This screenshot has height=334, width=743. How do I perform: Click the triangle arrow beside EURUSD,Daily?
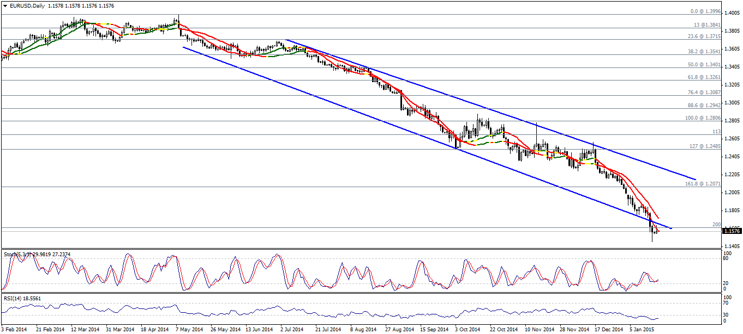pyautogui.click(x=4, y=5)
